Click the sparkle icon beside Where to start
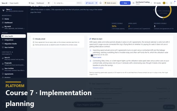 coord(90,39)
